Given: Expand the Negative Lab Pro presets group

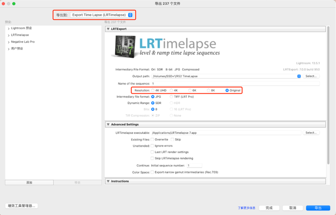Looking at the screenshot, I should (x=9, y=42).
